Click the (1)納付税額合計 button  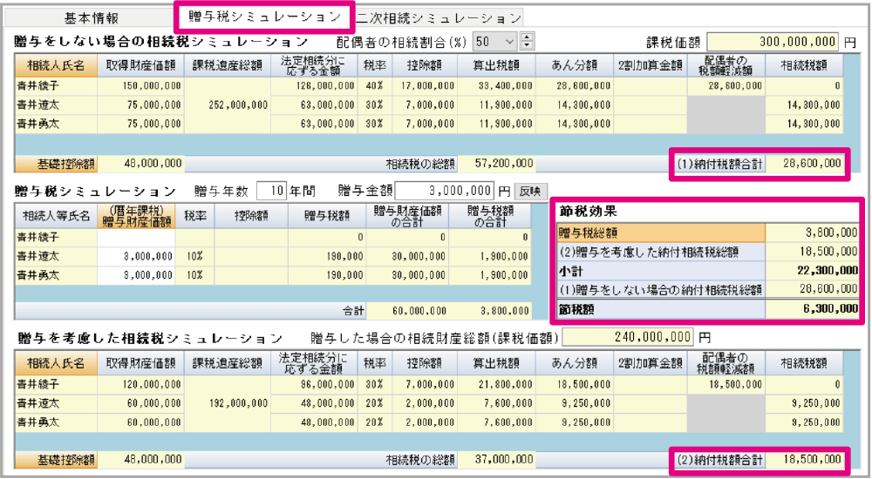[720, 163]
